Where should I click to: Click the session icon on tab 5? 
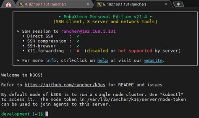tap(99, 4)
